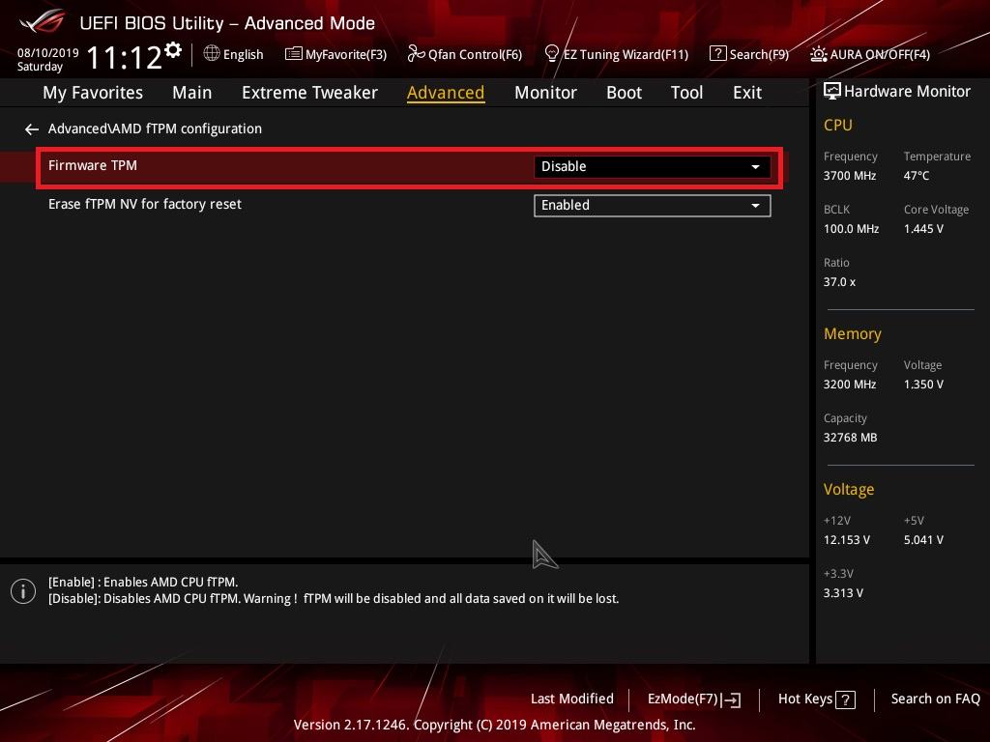Click +3.3V reading 3.313 V
The height and width of the screenshot is (742, 990).
pos(843,593)
